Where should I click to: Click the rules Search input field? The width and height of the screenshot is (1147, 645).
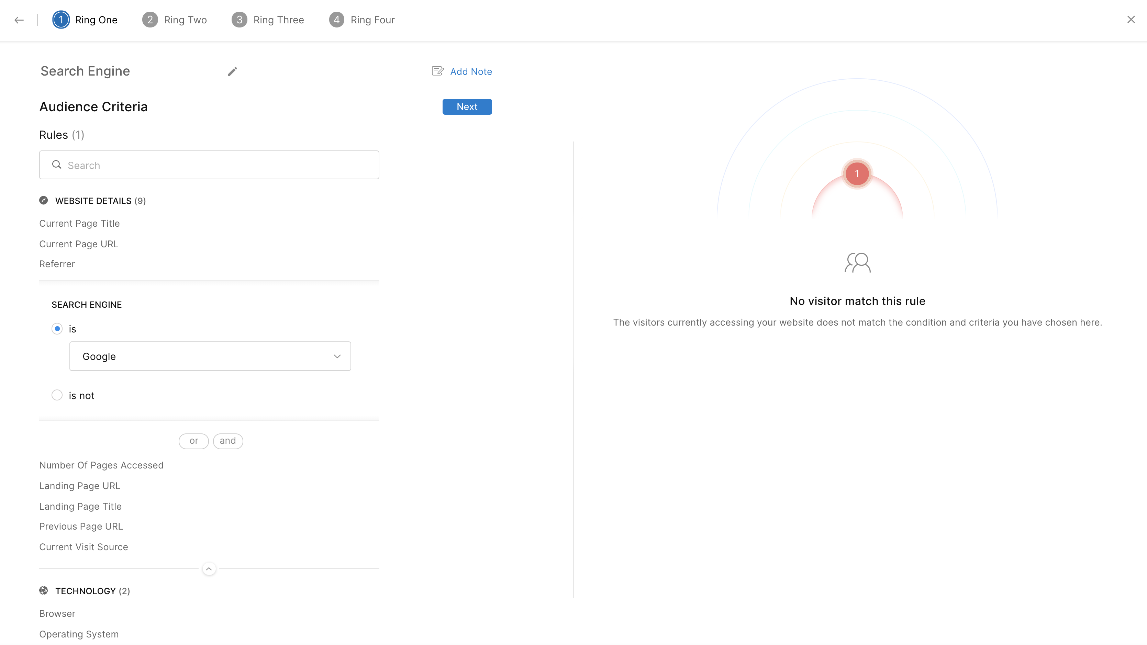coord(209,165)
